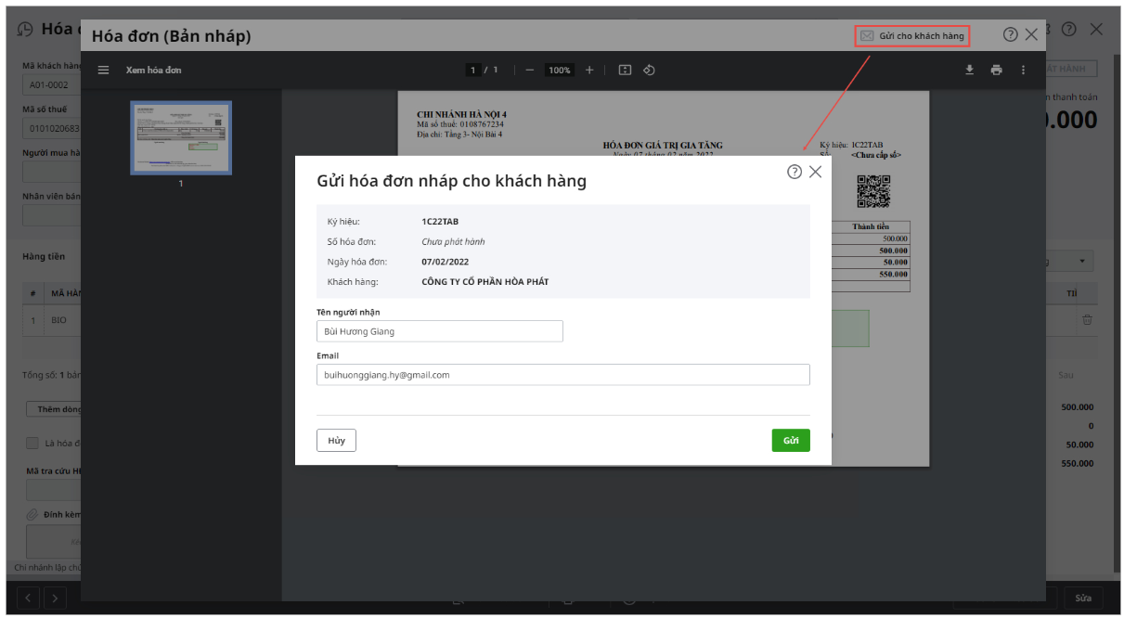The height and width of the screenshot is (618, 1124).
Task: Open PDF viewer more actions menu
Action: [1023, 70]
